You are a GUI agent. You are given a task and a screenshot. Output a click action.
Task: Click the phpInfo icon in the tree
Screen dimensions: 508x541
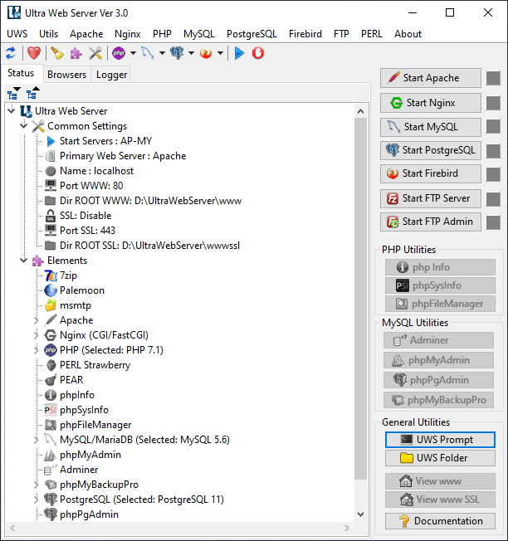tap(51, 395)
